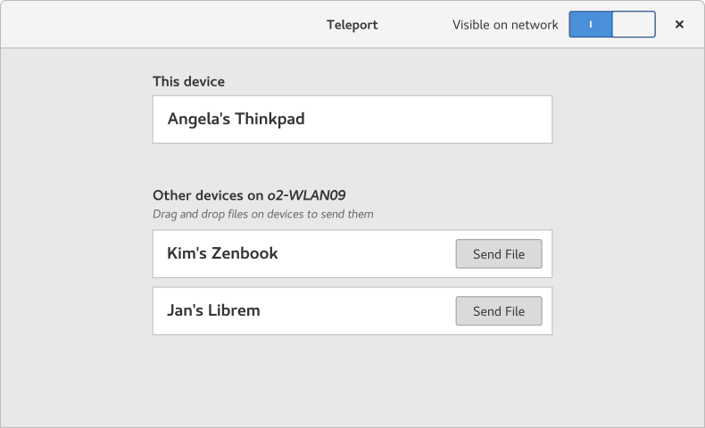Select the Kim's Zenbook device name
The width and height of the screenshot is (705, 428).
pos(222,253)
